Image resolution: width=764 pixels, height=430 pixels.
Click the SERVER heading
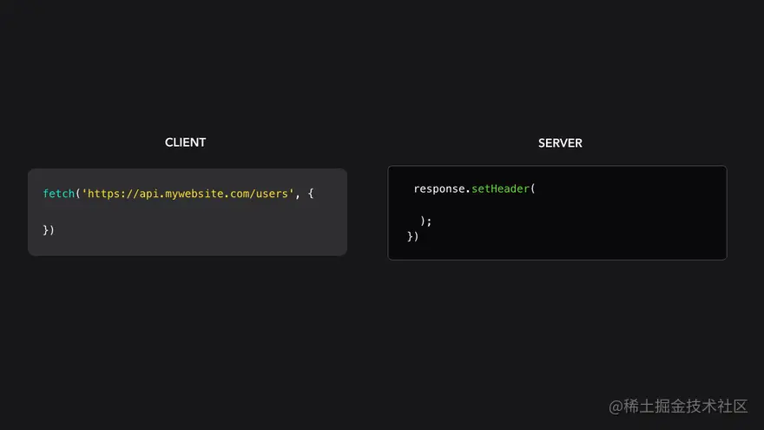560,142
